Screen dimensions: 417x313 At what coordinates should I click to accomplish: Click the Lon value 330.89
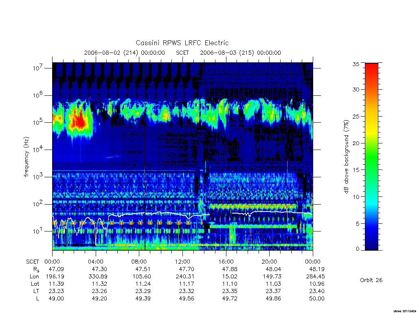coord(98,277)
